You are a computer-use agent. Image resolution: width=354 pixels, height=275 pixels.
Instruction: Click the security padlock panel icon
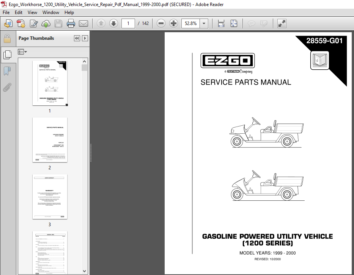pyautogui.click(x=7, y=39)
